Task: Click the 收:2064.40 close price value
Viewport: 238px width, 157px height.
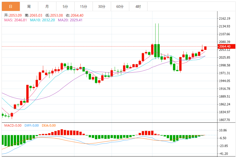Action: coord(75,15)
